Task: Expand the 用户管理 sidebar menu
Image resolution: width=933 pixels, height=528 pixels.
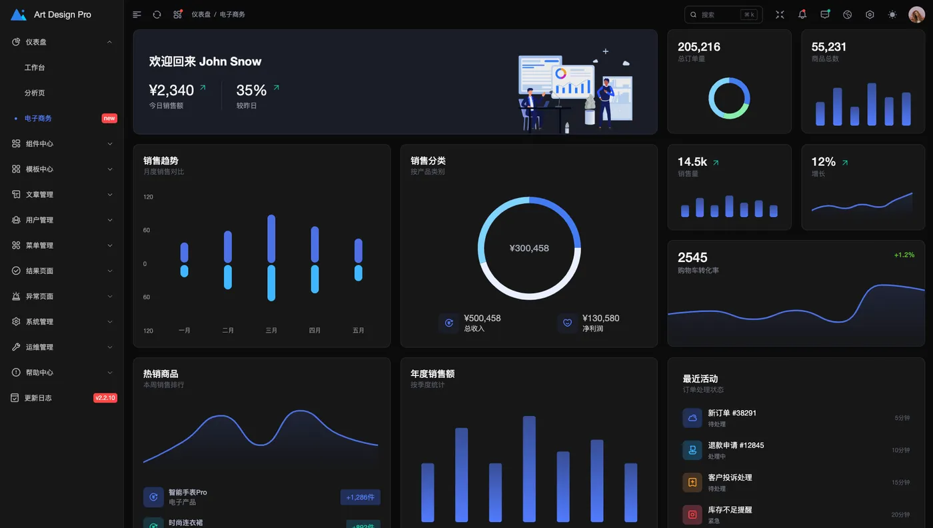Action: [62, 220]
